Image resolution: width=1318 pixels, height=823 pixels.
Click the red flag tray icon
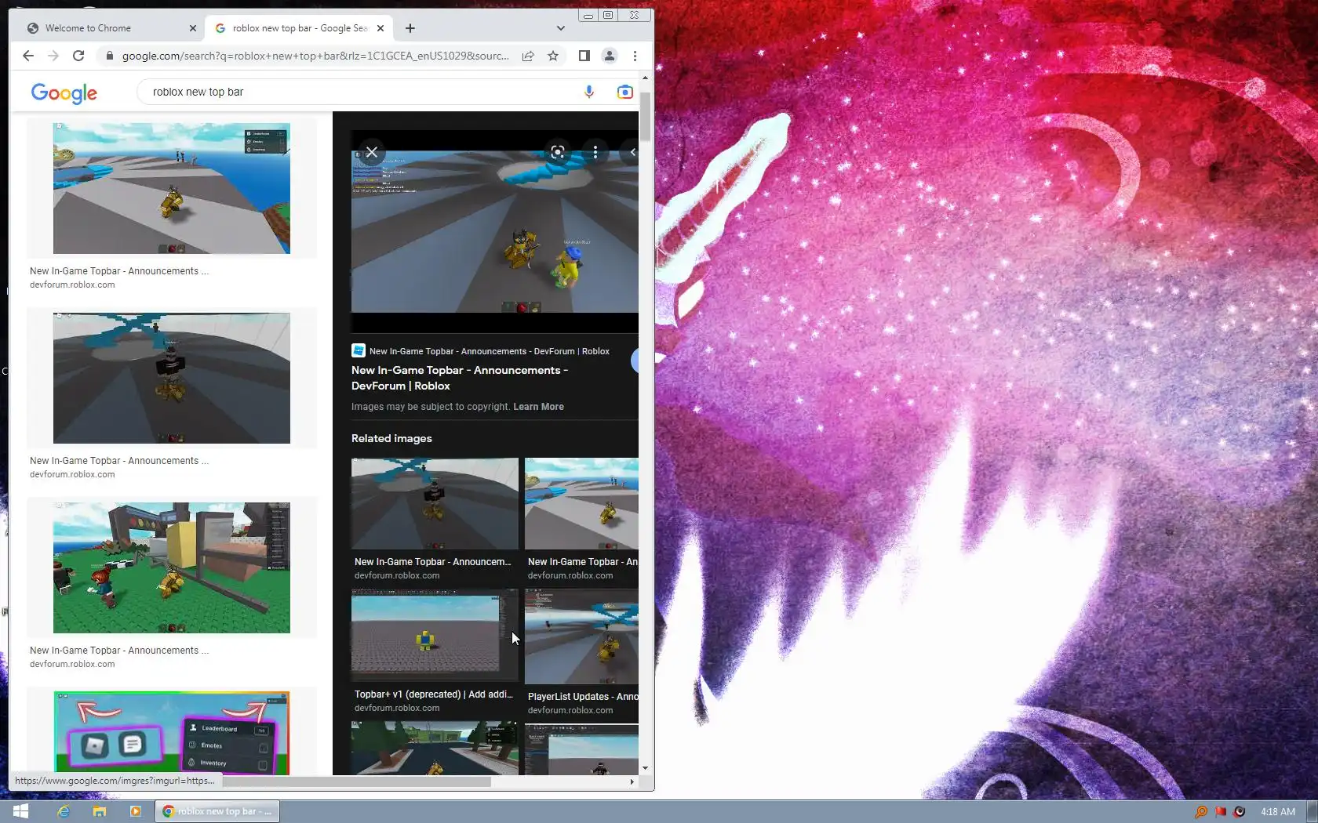pos(1221,811)
